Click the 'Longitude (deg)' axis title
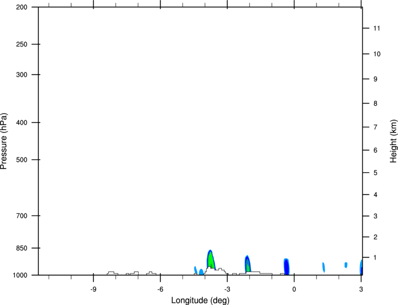 pos(200,300)
